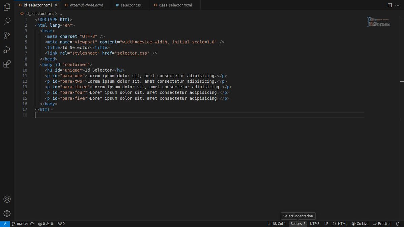Image resolution: width=404 pixels, height=227 pixels.
Task: Click the "para-five" id on line 15
Action: [73, 98]
